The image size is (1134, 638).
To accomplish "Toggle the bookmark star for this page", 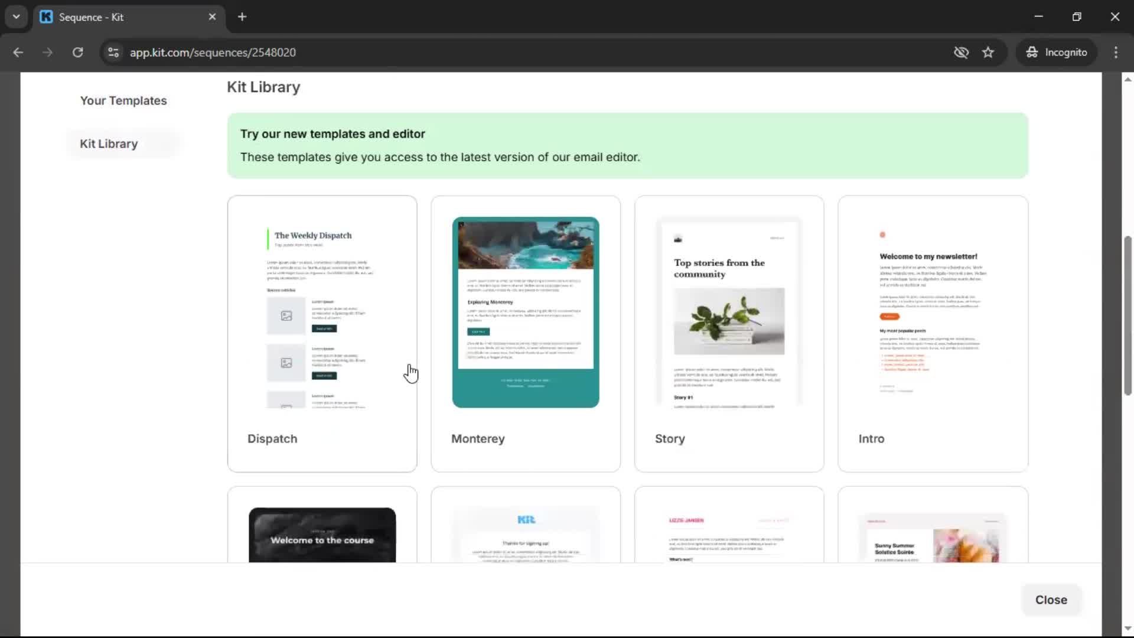I will (x=988, y=52).
